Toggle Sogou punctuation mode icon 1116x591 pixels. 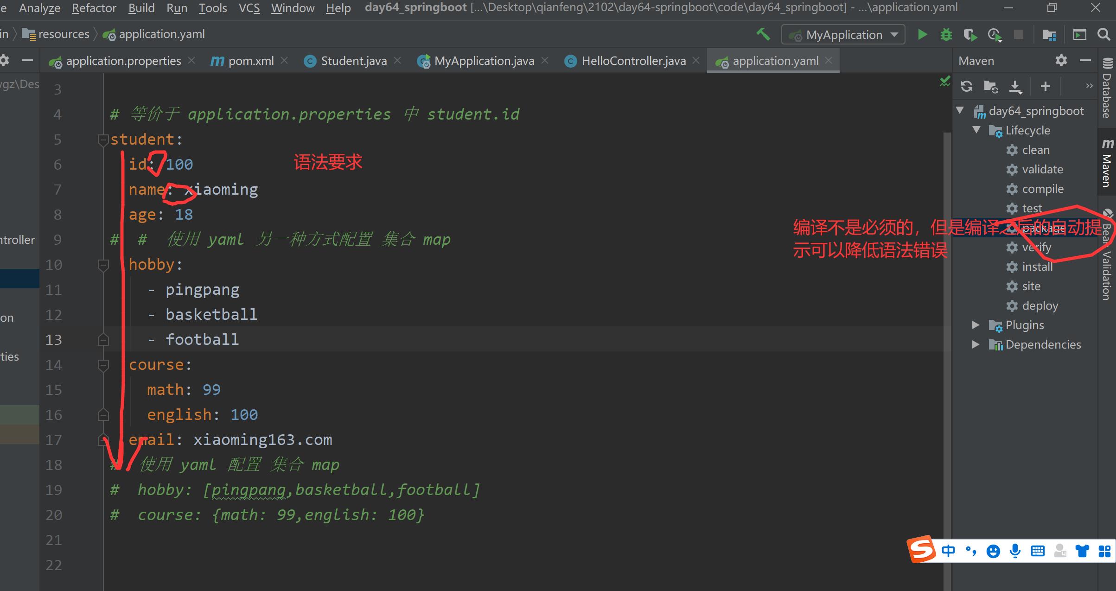(971, 551)
